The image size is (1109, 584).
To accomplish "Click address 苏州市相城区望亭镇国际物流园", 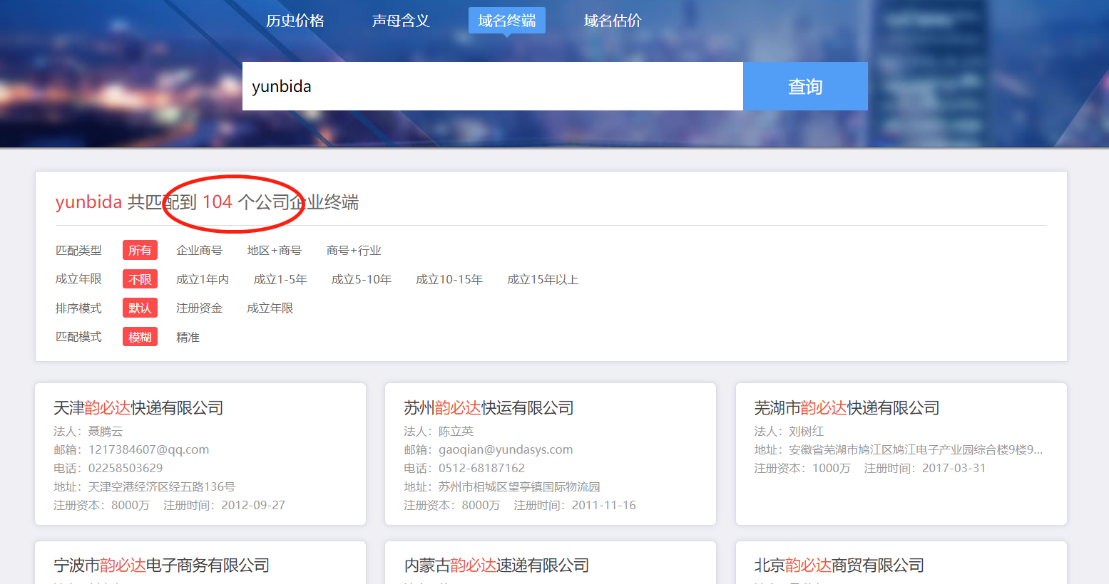I will (518, 486).
